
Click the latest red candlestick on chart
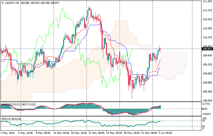(161, 49)
